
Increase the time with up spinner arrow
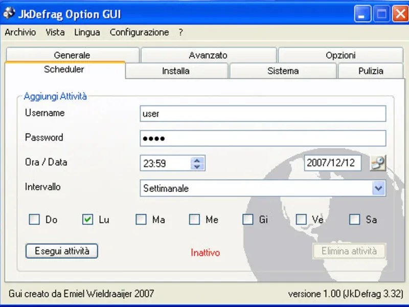197,160
